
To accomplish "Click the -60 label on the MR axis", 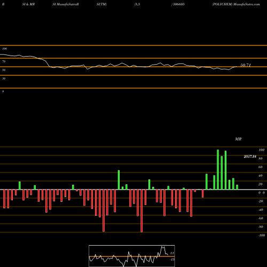I will 261,218.
